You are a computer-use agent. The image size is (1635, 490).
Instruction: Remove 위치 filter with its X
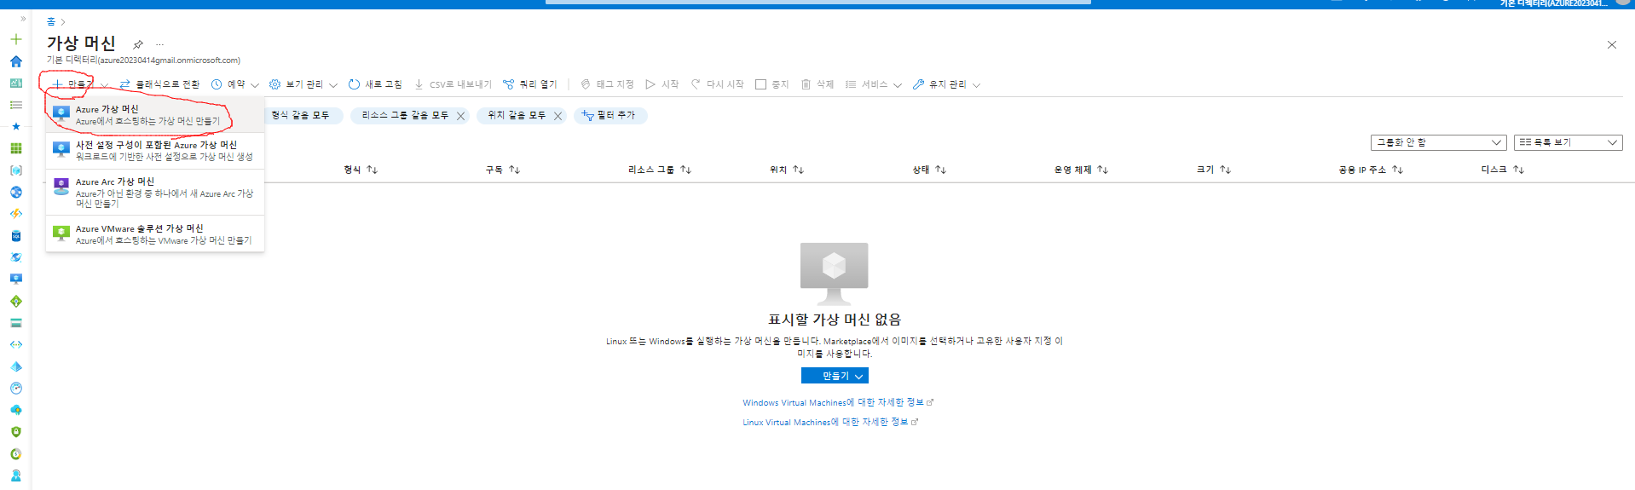pyautogui.click(x=558, y=116)
